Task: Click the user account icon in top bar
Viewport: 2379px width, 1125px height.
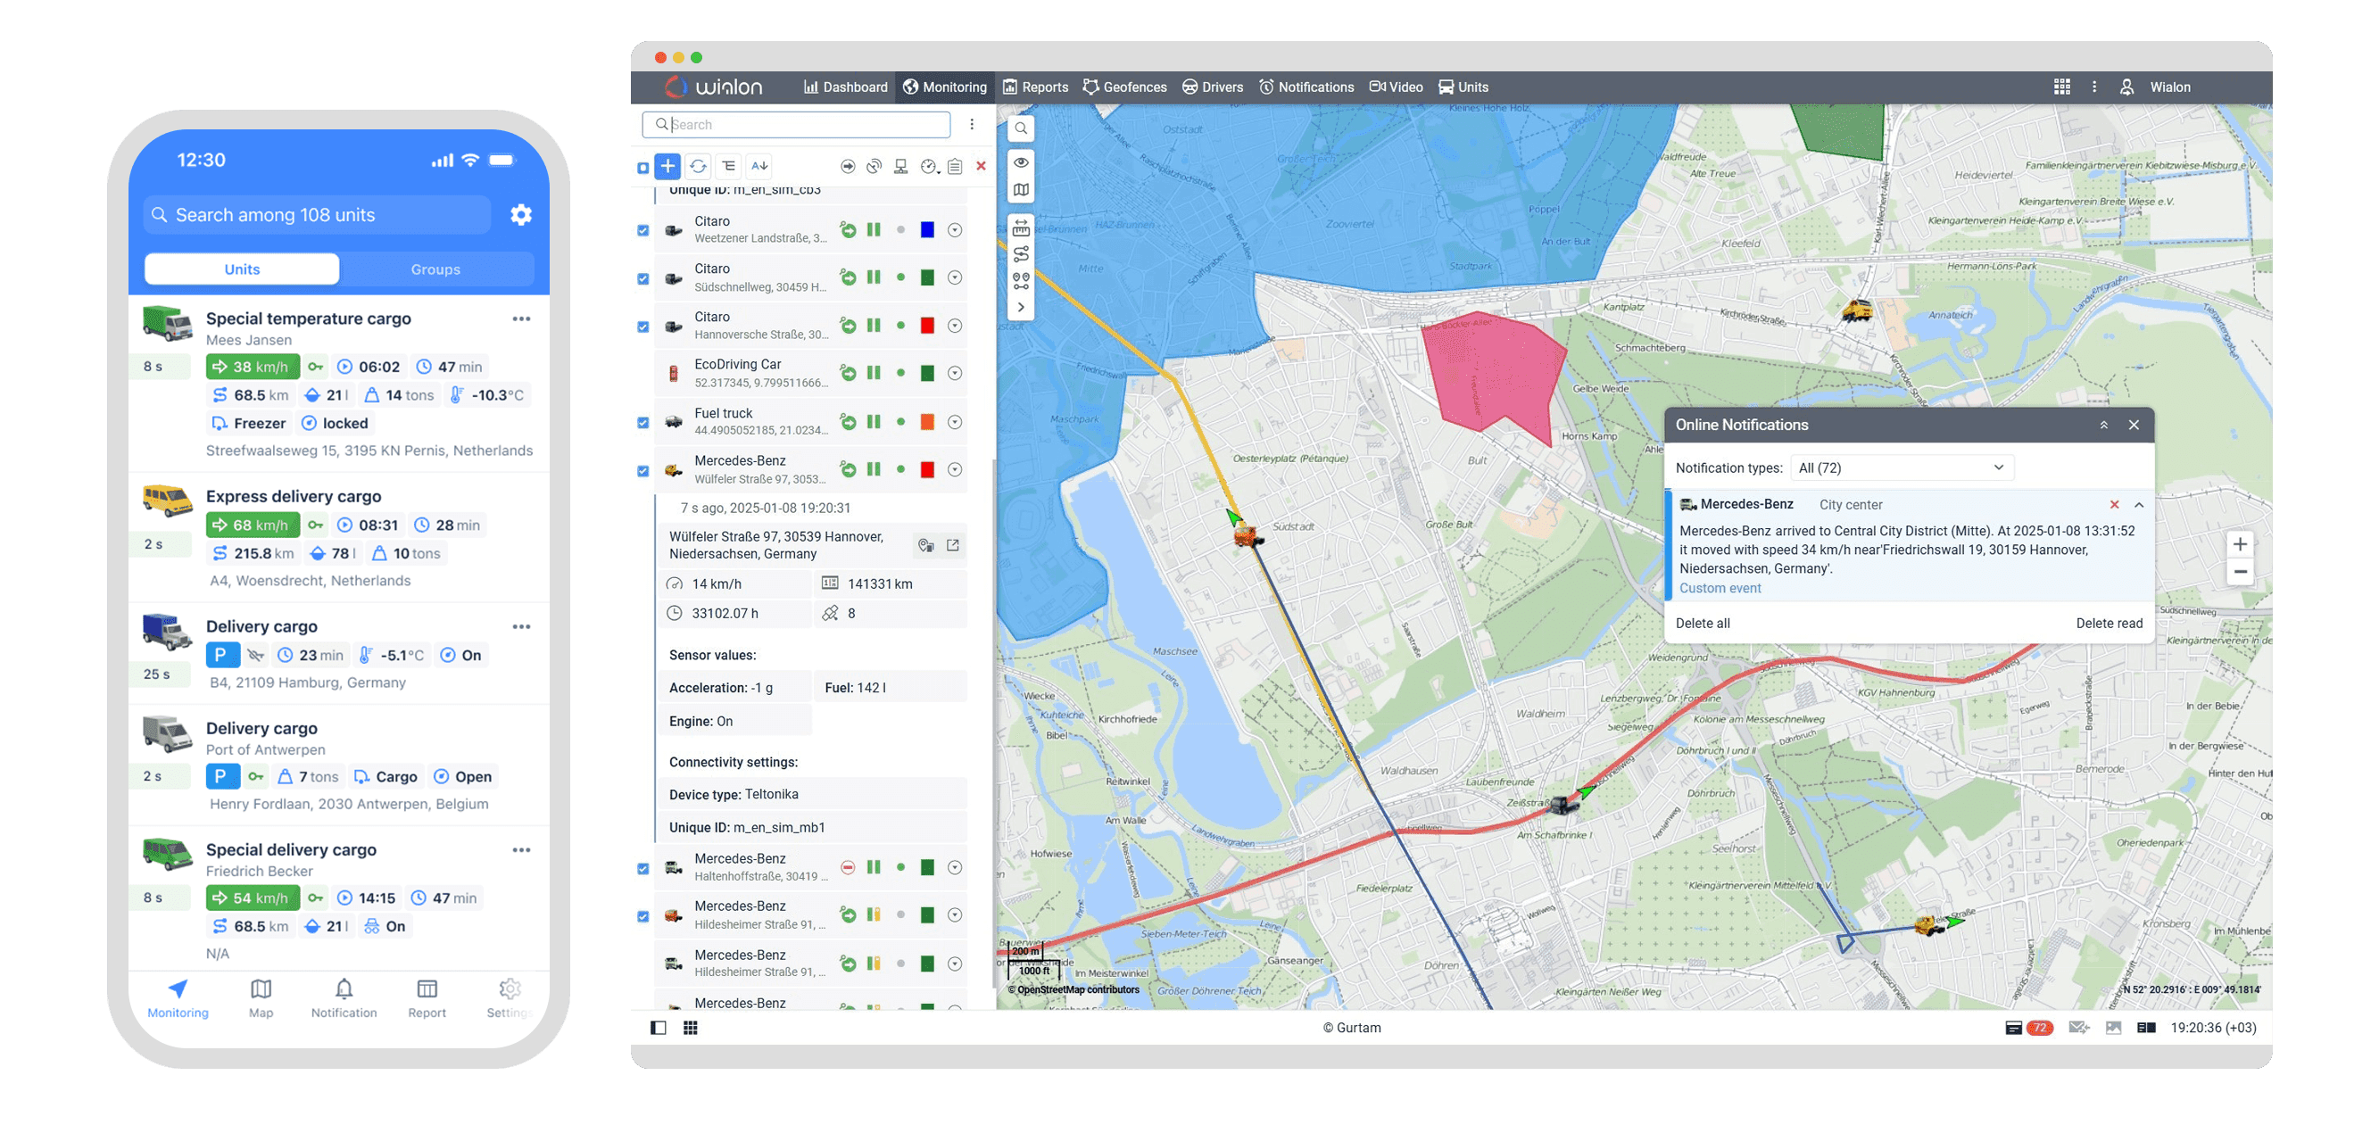Action: tap(2126, 87)
